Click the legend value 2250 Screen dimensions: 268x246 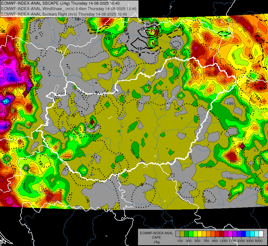pyautogui.click(x=241, y=241)
